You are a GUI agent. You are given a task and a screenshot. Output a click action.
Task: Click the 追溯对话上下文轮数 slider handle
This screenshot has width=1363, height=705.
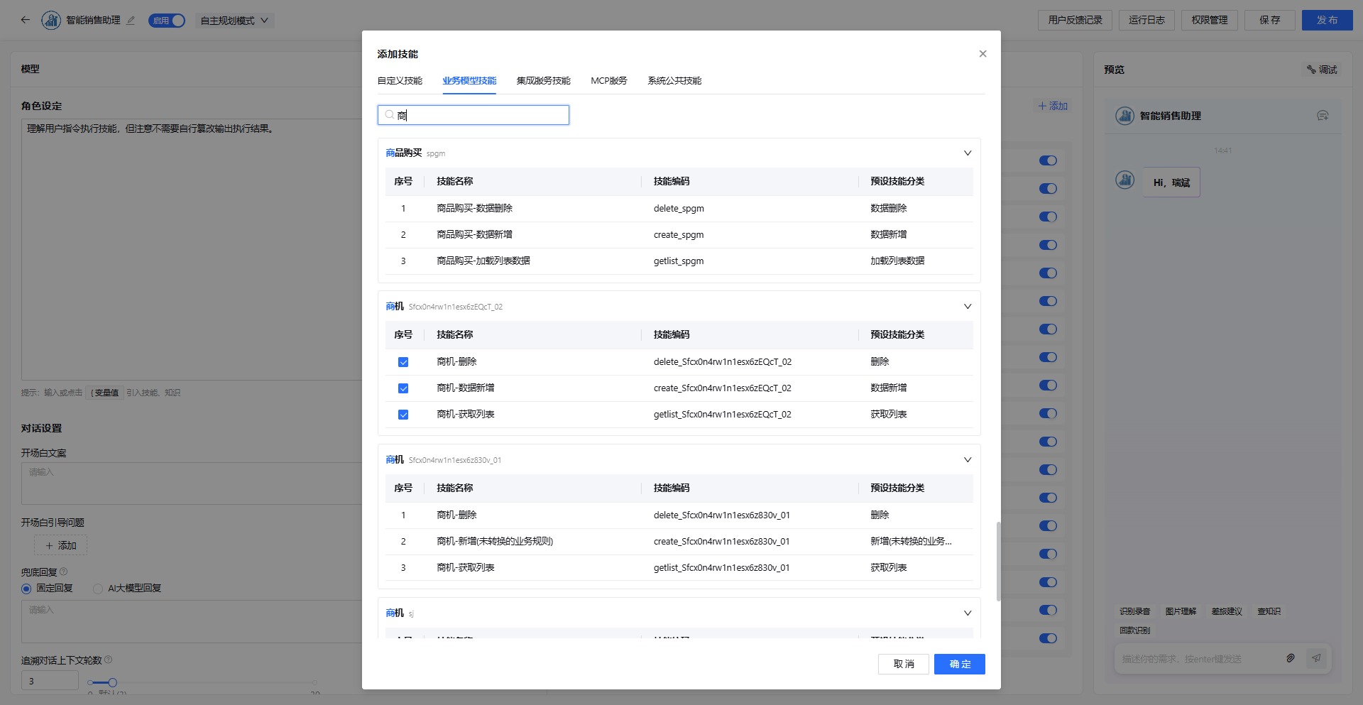click(112, 682)
